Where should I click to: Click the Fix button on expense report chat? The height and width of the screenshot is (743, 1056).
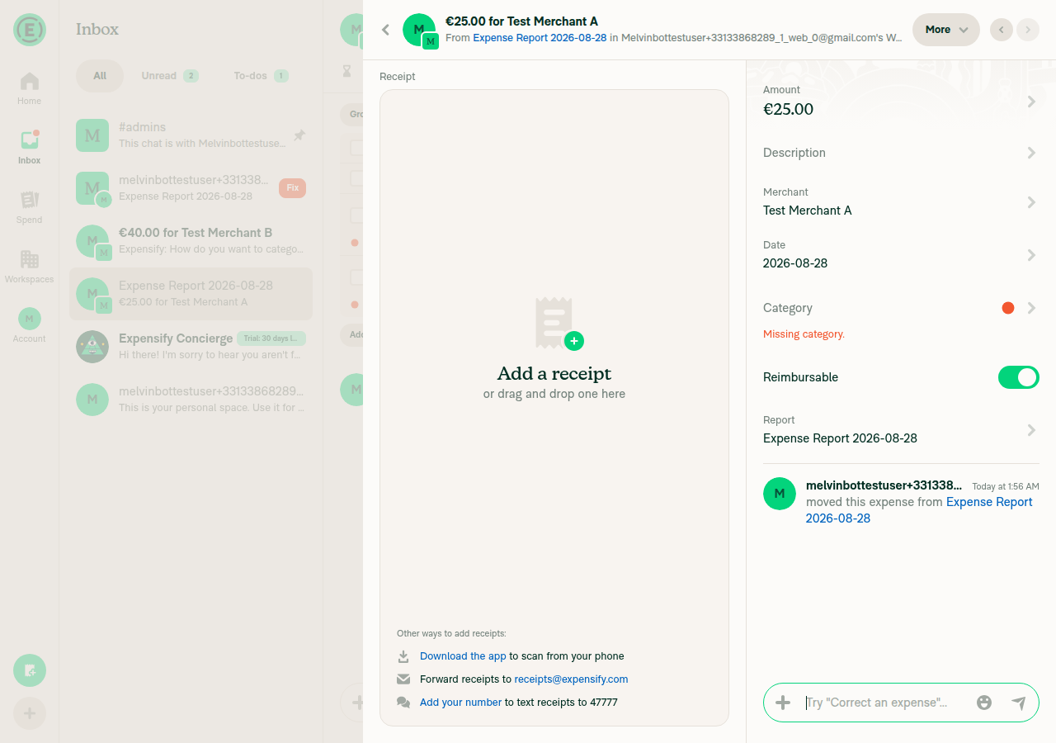292,188
